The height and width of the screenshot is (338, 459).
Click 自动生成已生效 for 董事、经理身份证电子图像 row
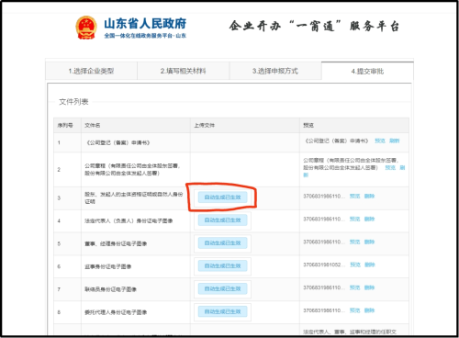click(x=222, y=243)
